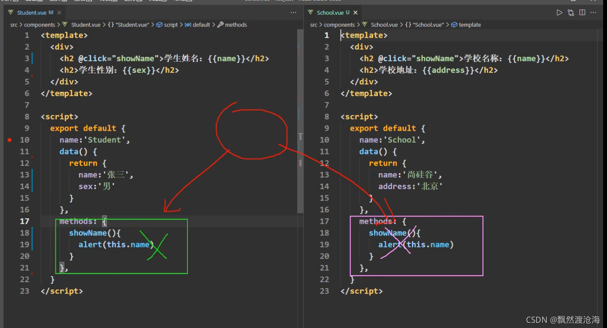This screenshot has height=328, width=607.
Task: Split the right editor with split icon
Action: [582, 12]
